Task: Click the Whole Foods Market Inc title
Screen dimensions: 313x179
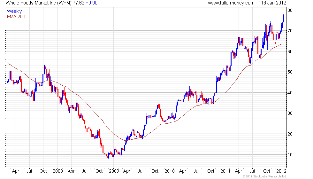Action: coord(38,3)
